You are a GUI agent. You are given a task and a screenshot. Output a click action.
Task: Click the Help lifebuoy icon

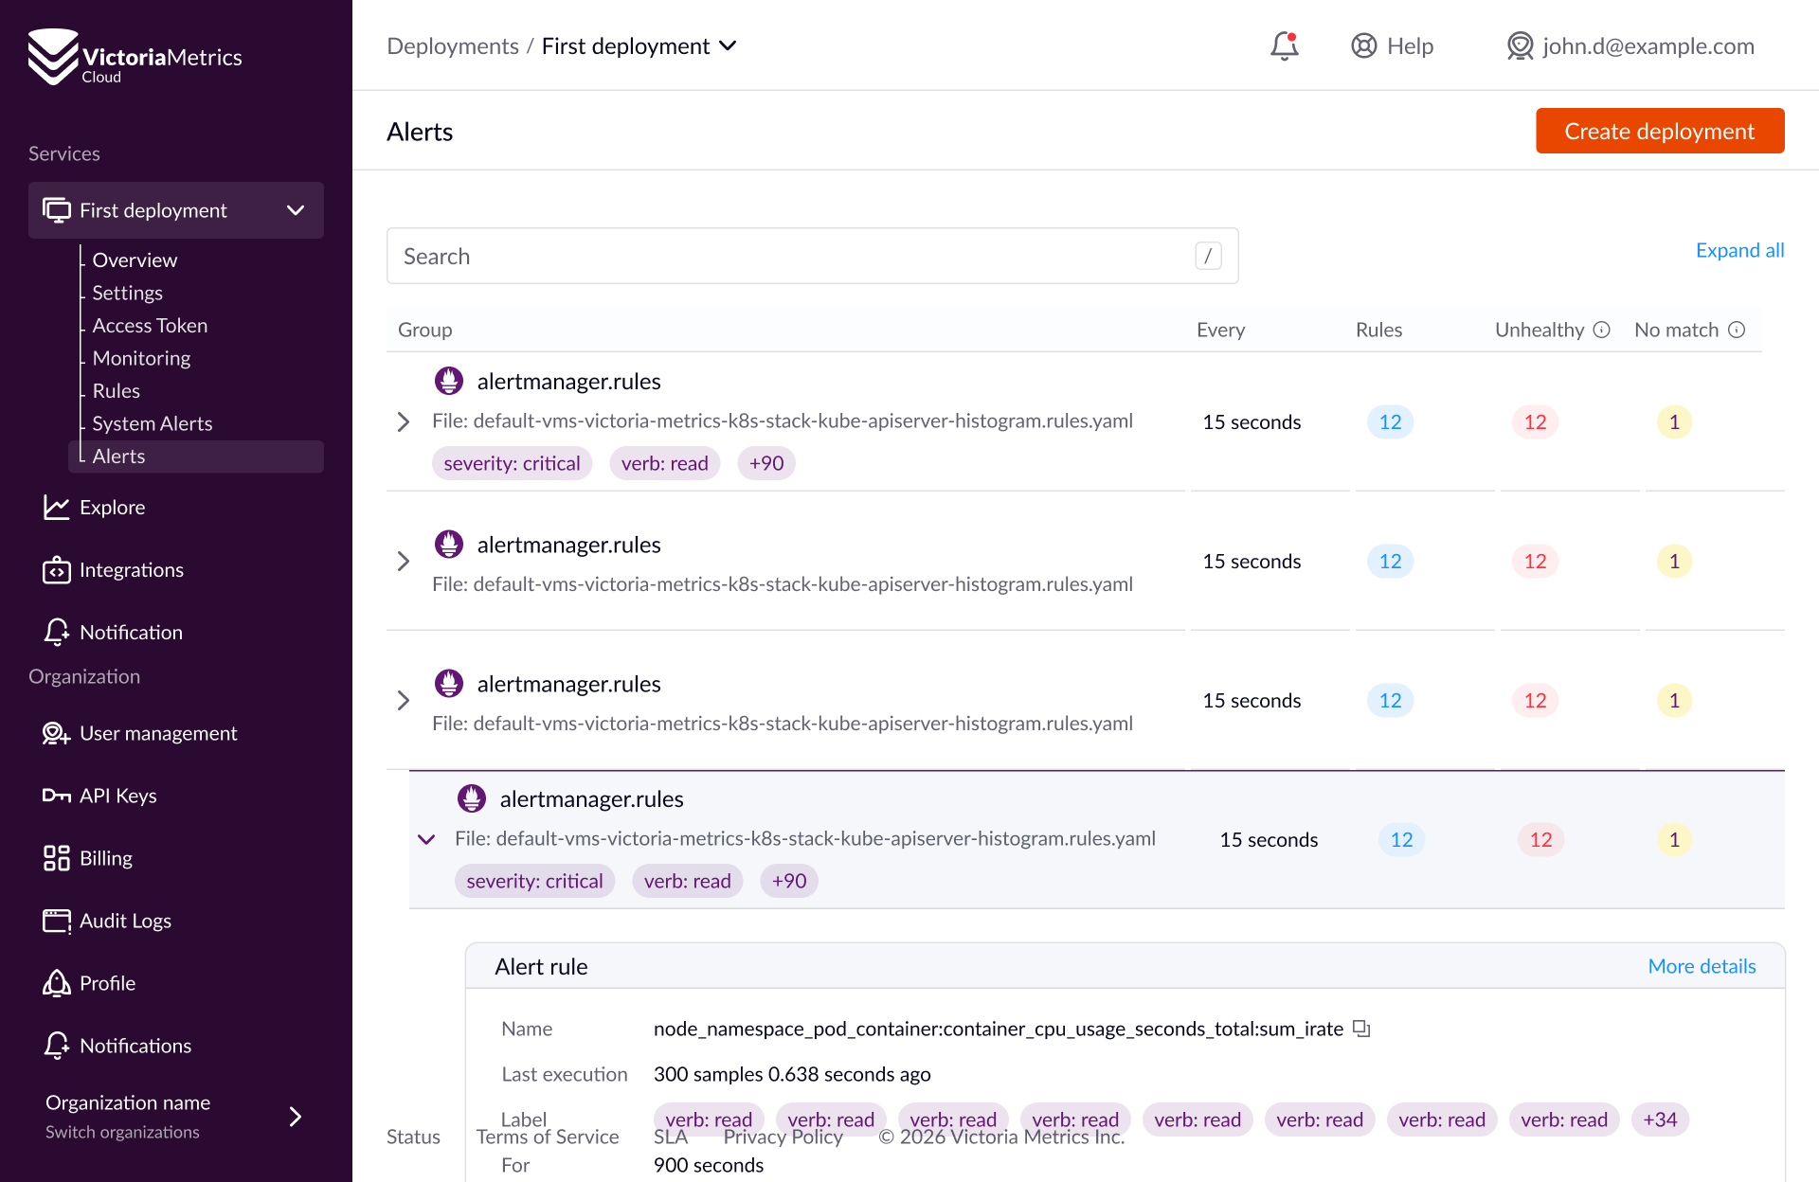(x=1363, y=45)
